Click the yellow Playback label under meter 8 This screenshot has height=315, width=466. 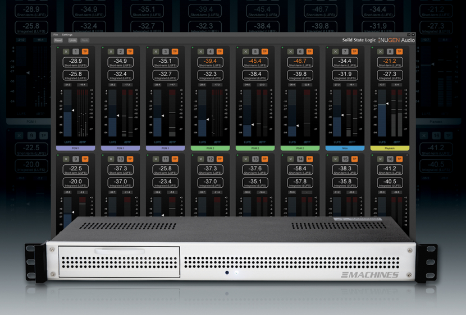(390, 148)
